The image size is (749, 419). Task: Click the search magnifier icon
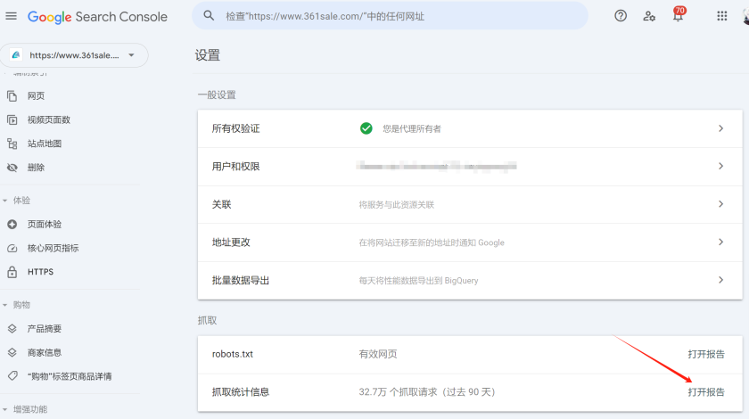coord(209,16)
